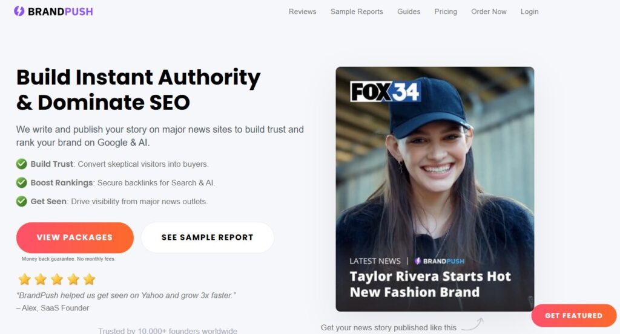Select Order Now in the top navigation

pos(489,11)
